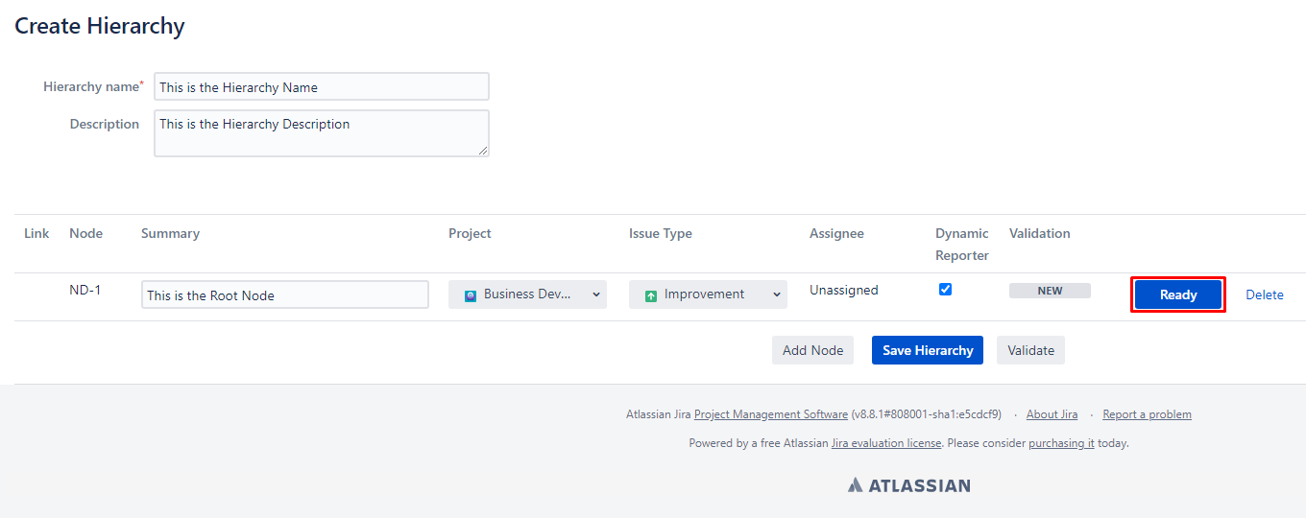Open the Project dropdown
The image size is (1306, 518).
pos(527,294)
